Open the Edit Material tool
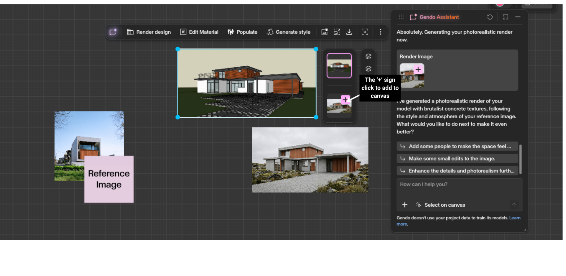This screenshot has width=566, height=276. click(x=199, y=32)
